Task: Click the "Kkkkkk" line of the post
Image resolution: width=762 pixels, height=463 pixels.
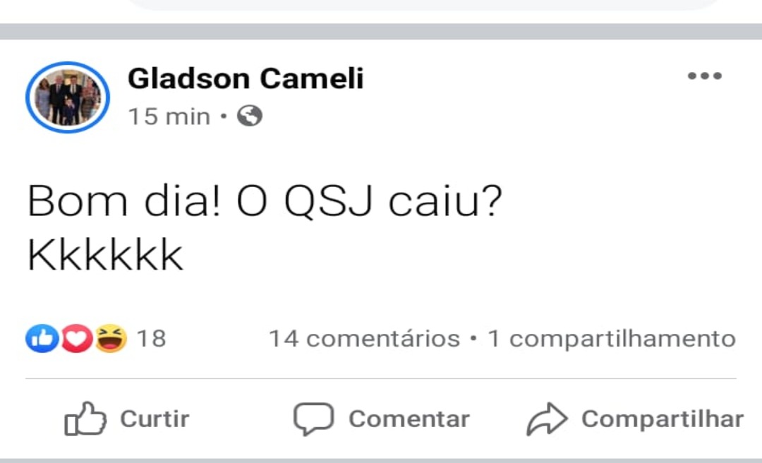Action: [106, 255]
